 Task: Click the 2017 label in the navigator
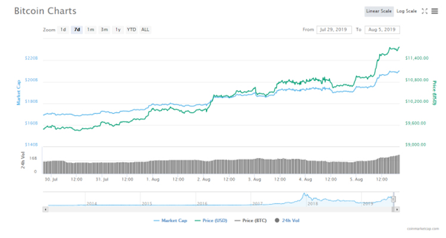257,204
